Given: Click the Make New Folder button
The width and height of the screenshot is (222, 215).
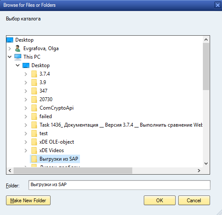Looking at the screenshot, I should (28, 201).
